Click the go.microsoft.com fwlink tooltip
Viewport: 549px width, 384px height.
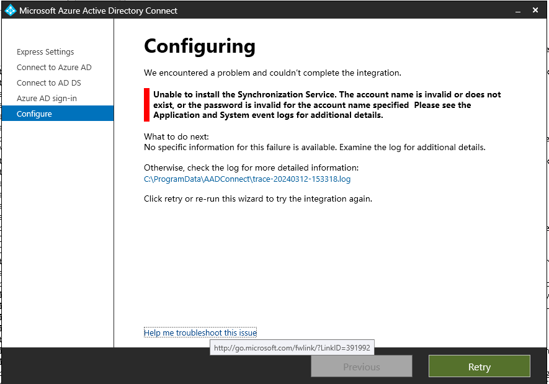(x=292, y=347)
